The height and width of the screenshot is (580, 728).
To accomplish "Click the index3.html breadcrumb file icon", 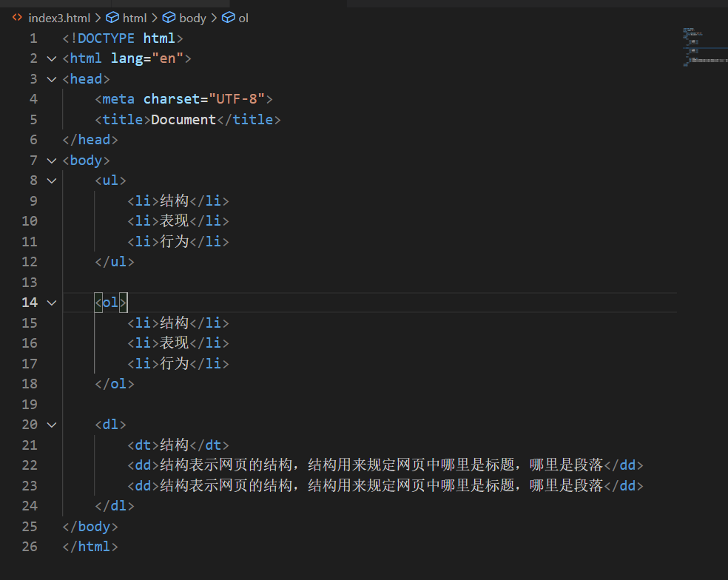I will point(17,18).
